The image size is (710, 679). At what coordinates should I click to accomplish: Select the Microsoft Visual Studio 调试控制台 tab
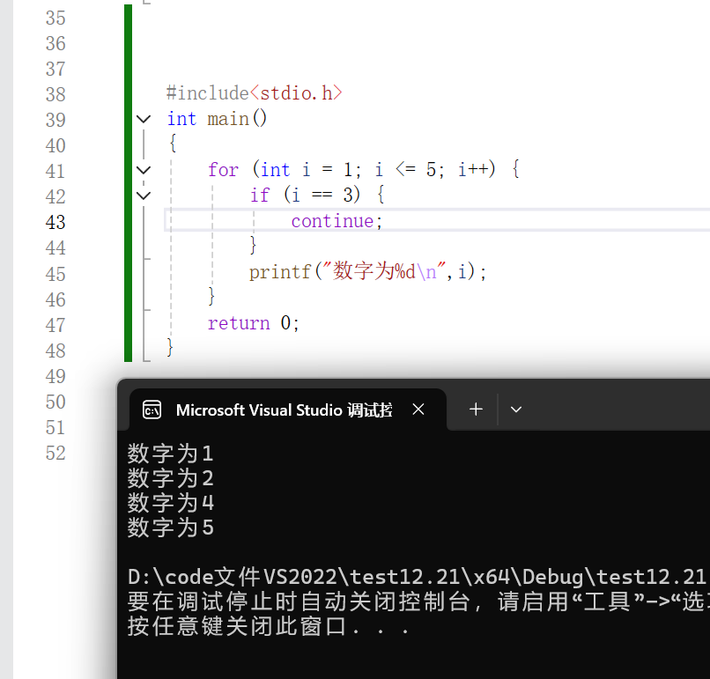pyautogui.click(x=282, y=409)
